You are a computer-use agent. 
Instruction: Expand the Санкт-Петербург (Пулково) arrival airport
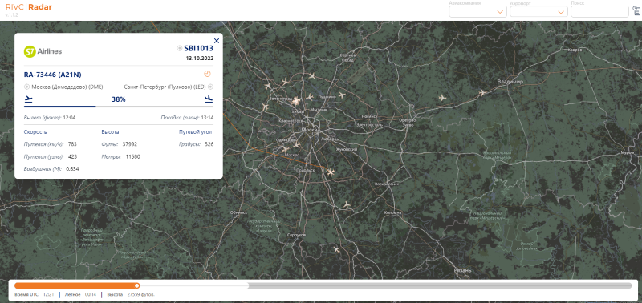210,87
